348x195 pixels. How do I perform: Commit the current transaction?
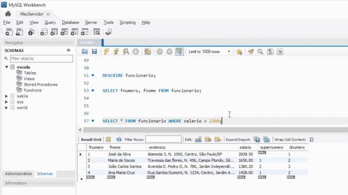point(160,51)
